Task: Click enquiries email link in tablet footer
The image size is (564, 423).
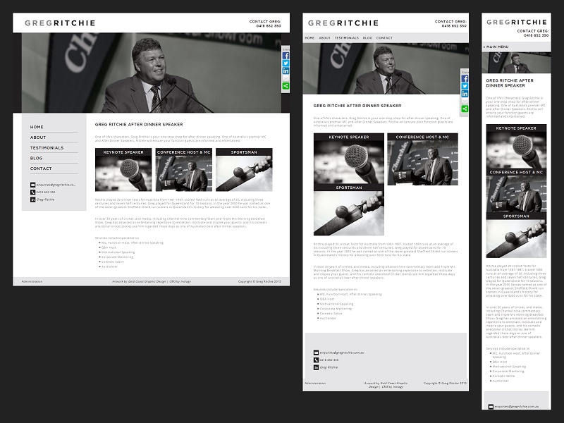Action: click(343, 352)
